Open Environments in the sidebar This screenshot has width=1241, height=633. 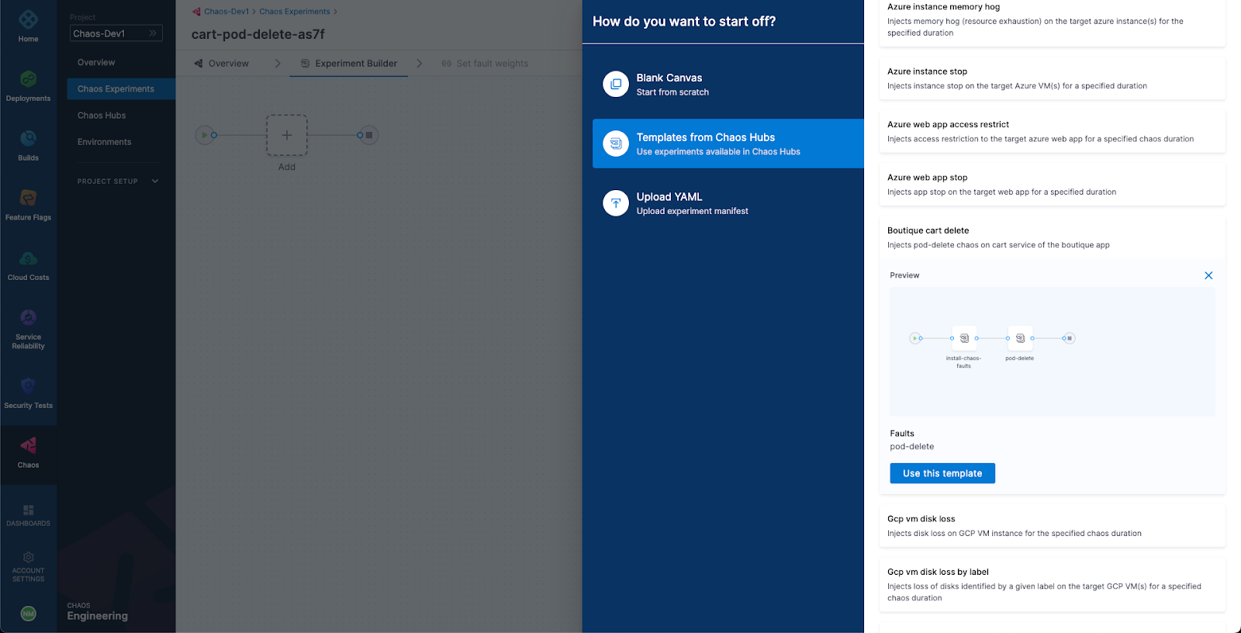[105, 142]
